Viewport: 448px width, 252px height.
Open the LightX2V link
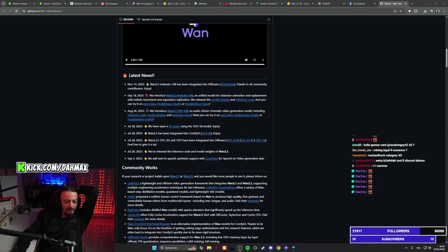coord(133,183)
